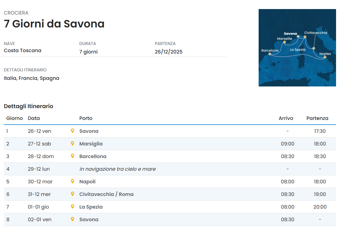The height and width of the screenshot is (230, 341).
Task: Click the title 7 Giorni da Savona
Action: [x=54, y=24]
